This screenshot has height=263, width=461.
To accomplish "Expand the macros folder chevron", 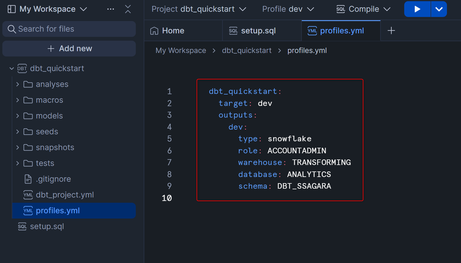I will (18, 100).
